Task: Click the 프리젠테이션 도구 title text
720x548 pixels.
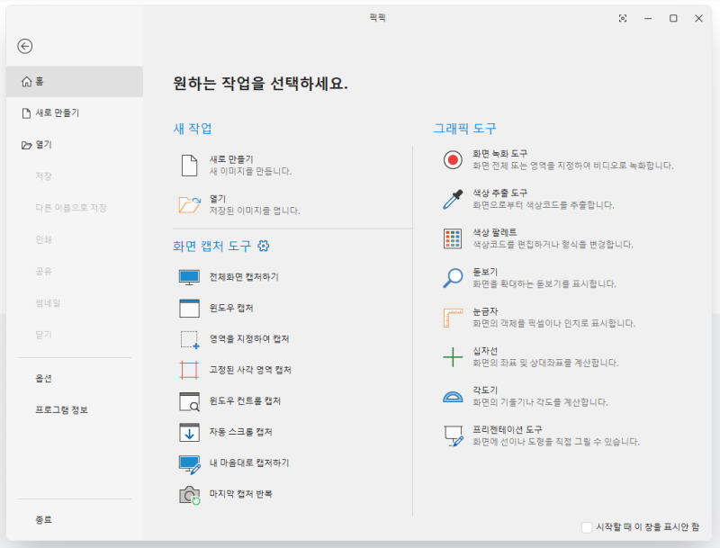Action: [x=508, y=429]
